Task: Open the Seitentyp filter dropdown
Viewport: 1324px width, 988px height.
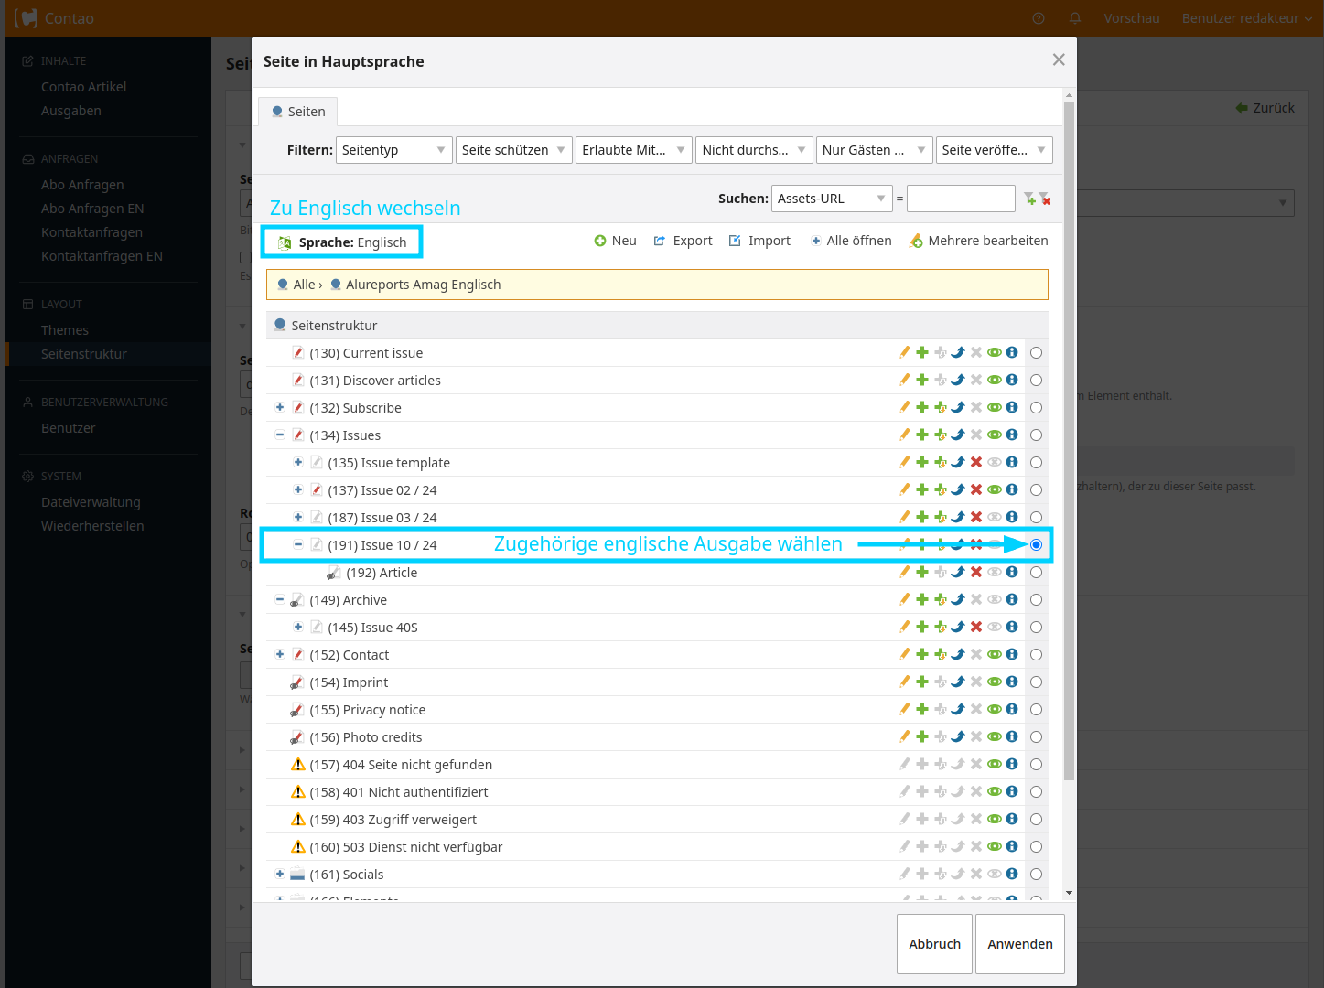Action: click(394, 150)
